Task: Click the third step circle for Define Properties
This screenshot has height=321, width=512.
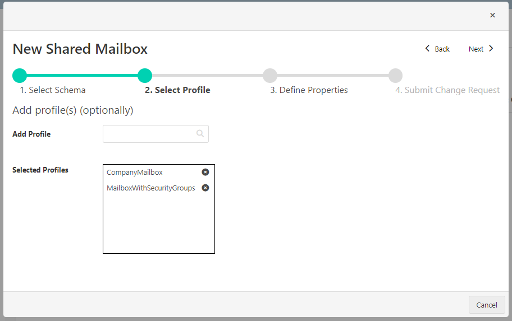Action: [x=270, y=76]
